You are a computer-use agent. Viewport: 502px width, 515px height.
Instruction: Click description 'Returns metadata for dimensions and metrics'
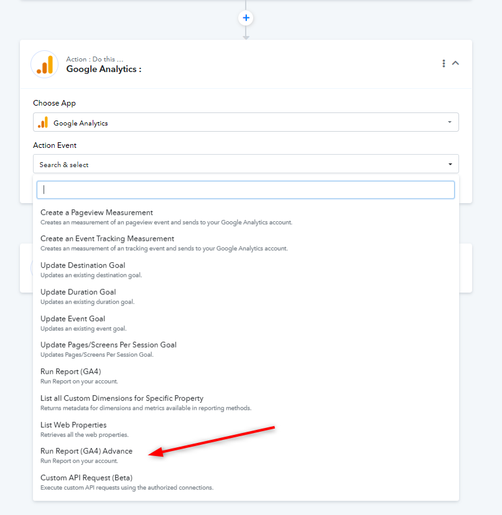pyautogui.click(x=146, y=408)
